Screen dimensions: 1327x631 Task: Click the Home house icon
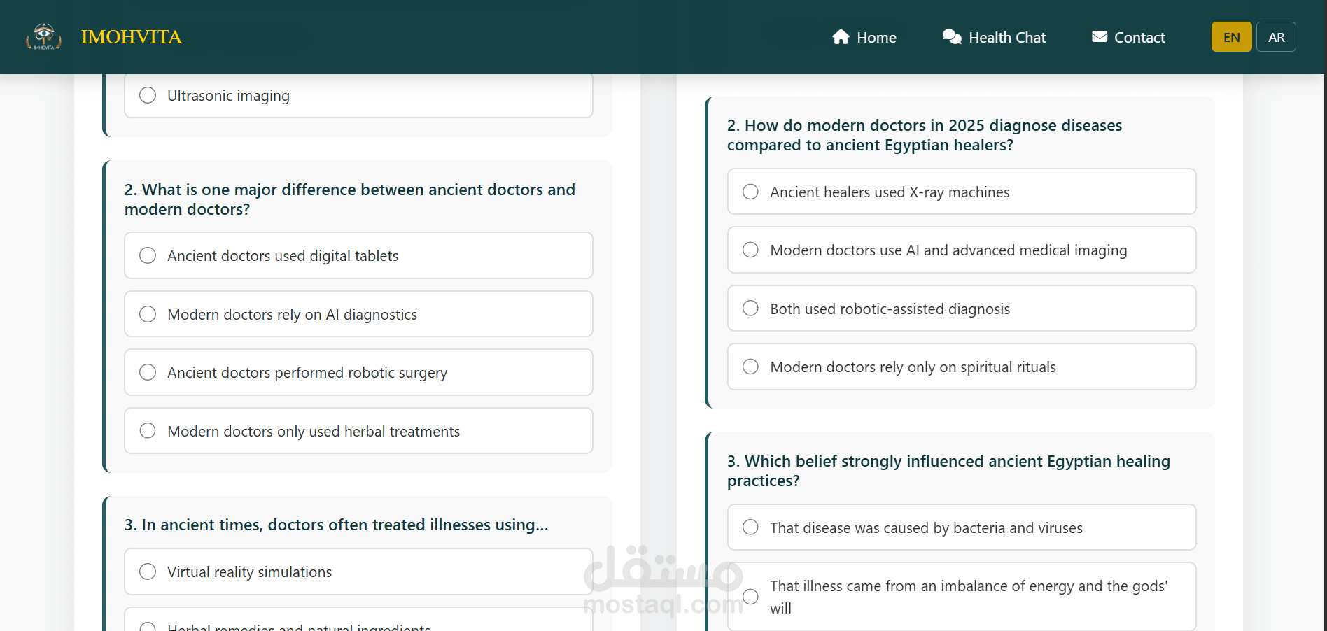click(x=841, y=37)
